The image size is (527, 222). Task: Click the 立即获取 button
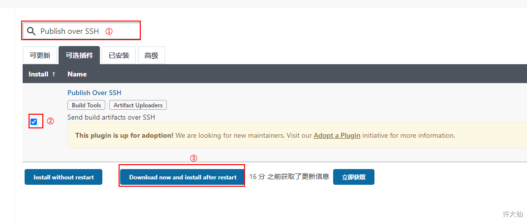354,177
